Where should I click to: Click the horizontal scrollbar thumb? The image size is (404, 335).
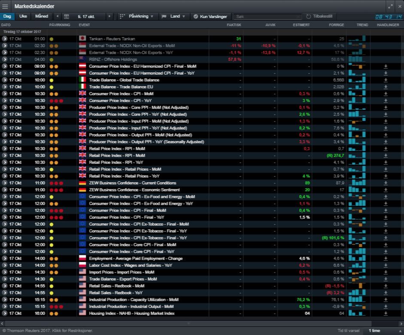(x=188, y=323)
